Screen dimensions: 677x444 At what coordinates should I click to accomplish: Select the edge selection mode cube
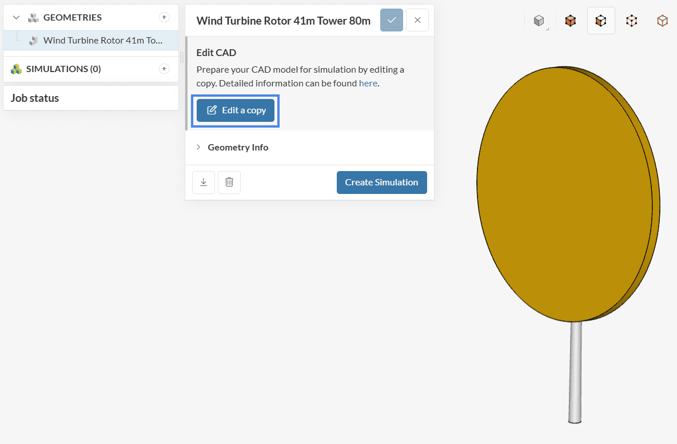pos(631,21)
